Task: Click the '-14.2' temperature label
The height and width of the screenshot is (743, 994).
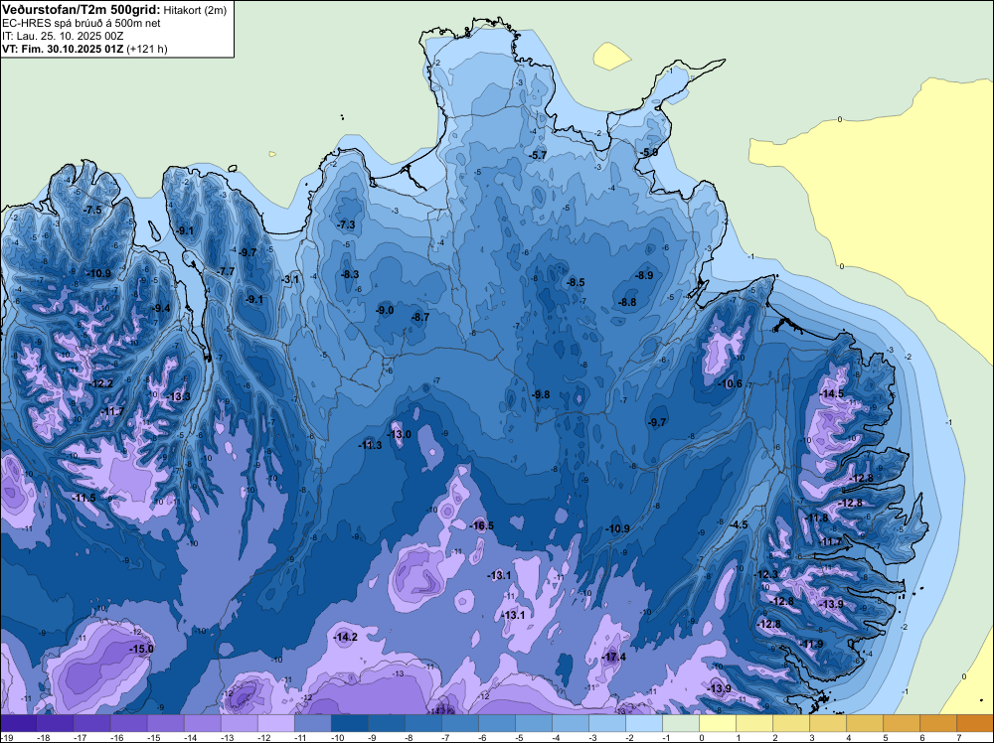Action: (346, 637)
